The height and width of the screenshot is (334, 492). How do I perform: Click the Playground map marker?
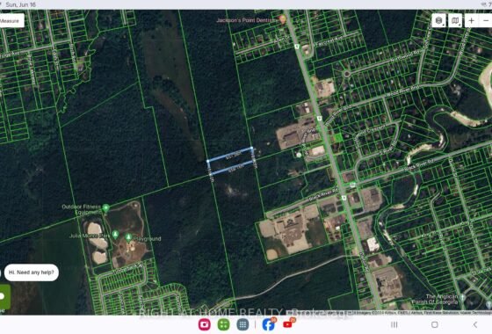tap(128, 237)
